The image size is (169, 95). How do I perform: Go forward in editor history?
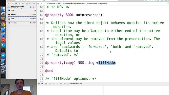[45, 3]
